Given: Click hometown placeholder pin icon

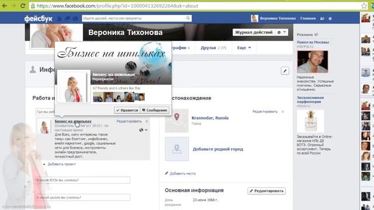Looking at the screenshot, I should pyautogui.click(x=176, y=149).
